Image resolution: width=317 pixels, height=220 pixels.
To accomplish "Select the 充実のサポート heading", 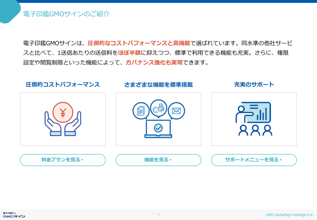I will (254, 85).
